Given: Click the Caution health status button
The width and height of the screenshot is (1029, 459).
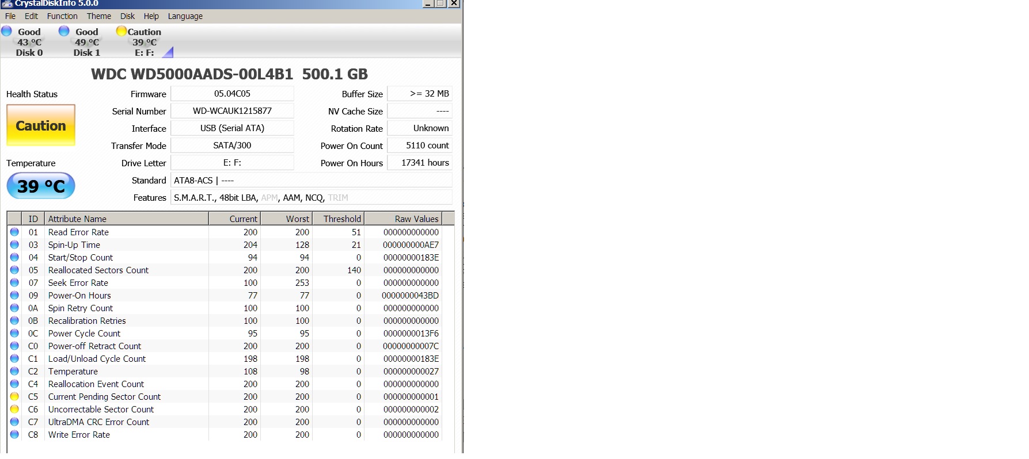Looking at the screenshot, I should coord(41,125).
